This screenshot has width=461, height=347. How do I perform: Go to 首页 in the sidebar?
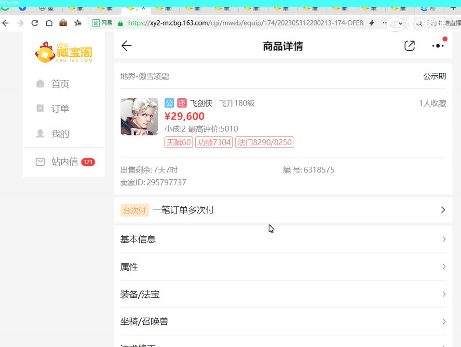(60, 84)
